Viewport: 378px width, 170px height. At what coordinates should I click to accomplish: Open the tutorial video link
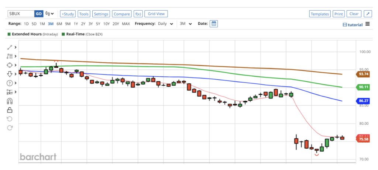[353, 25]
